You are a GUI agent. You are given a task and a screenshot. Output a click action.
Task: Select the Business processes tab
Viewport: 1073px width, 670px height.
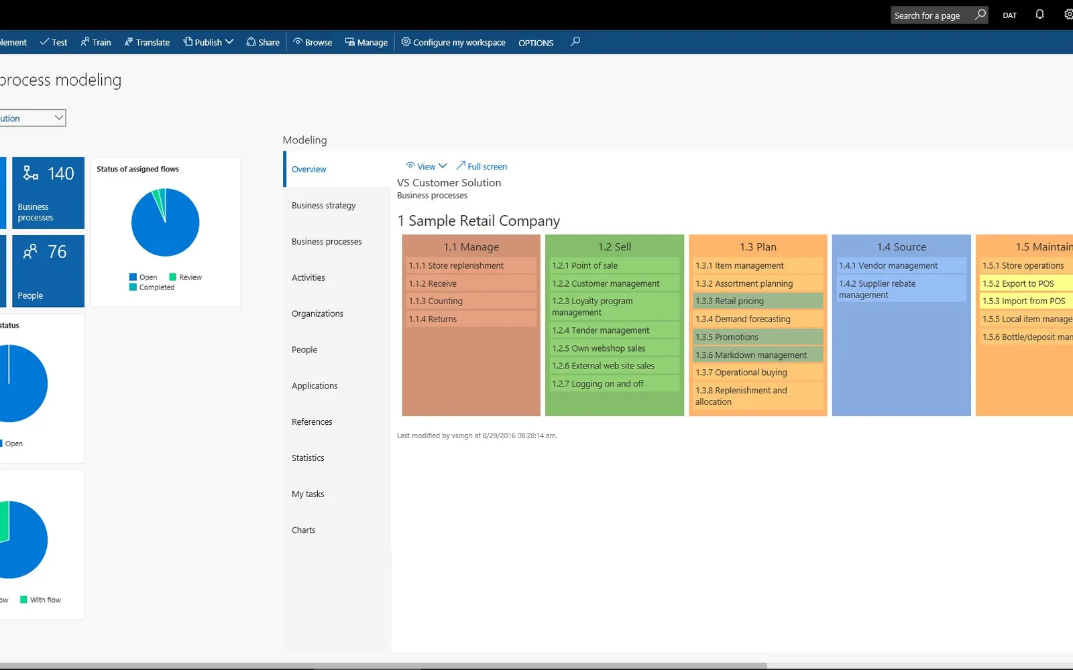coord(337,241)
